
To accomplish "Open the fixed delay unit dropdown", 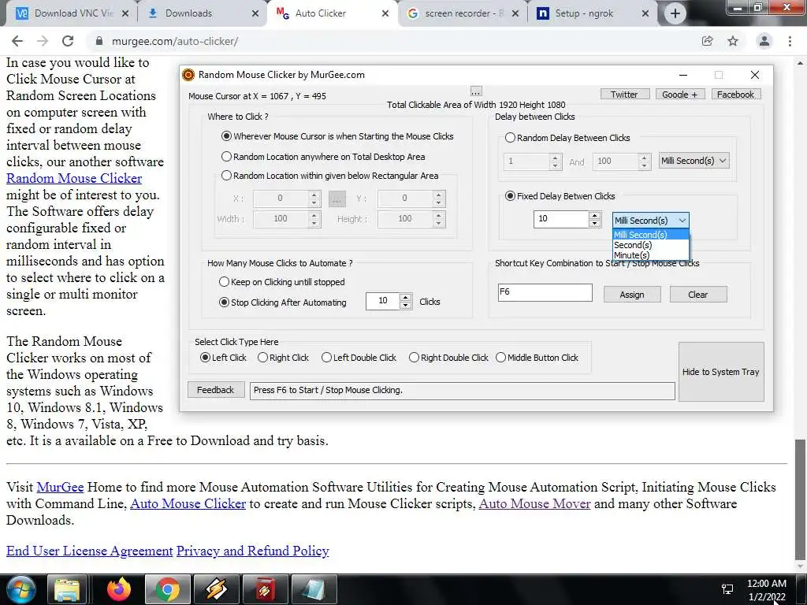I will 650,221.
